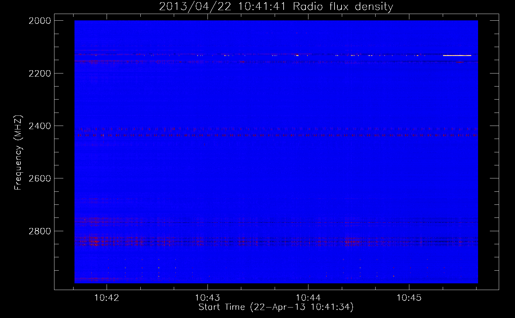Image resolution: width=515 pixels, height=318 pixels.
Task: Click the bright white burst streak near 2130 MHz
Action: point(457,56)
